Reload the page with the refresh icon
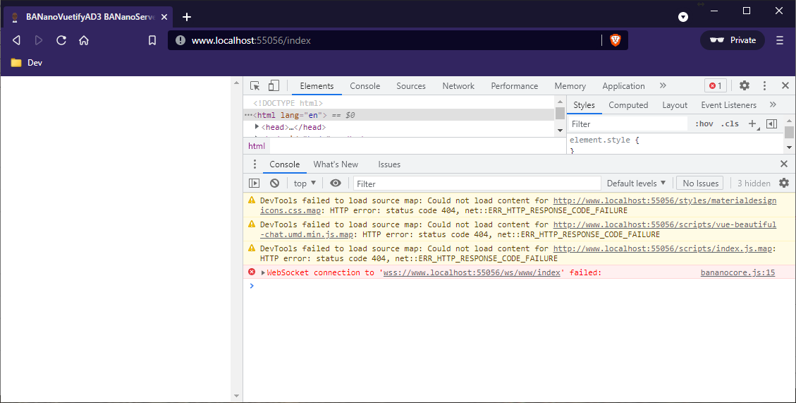The height and width of the screenshot is (403, 796). click(61, 40)
